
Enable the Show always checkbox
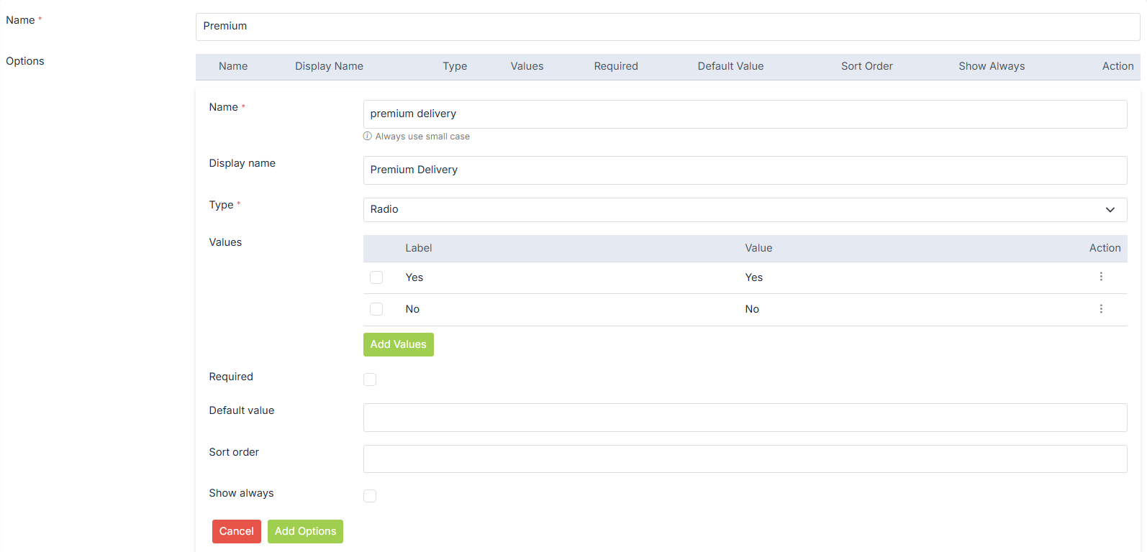(x=370, y=496)
